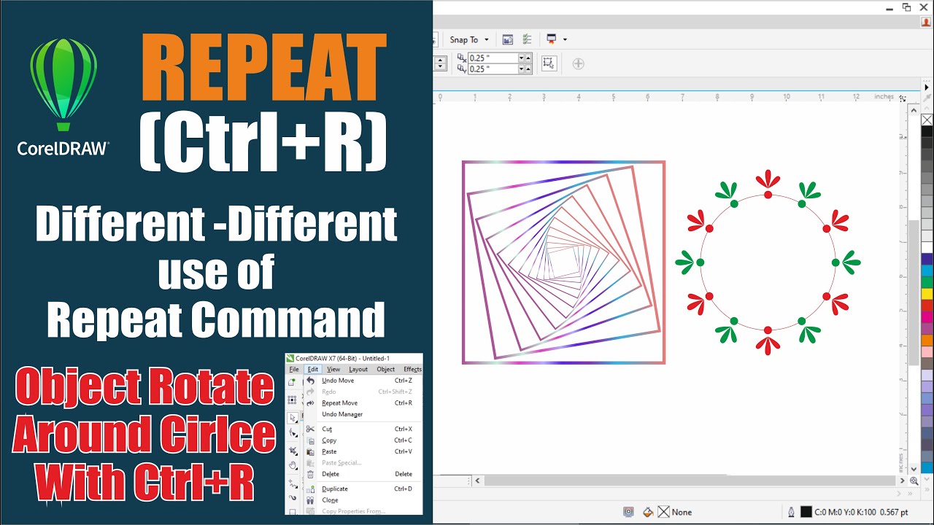
Task: Select the gradient nested squares drawing
Action: pyautogui.click(x=563, y=262)
